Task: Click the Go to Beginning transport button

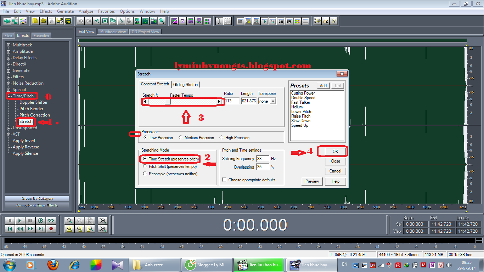Action: coord(10,229)
